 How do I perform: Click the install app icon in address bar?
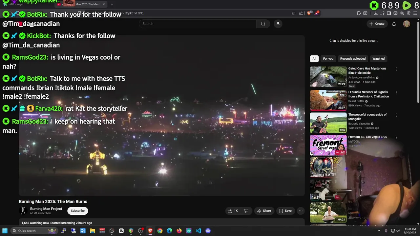tap(294, 13)
